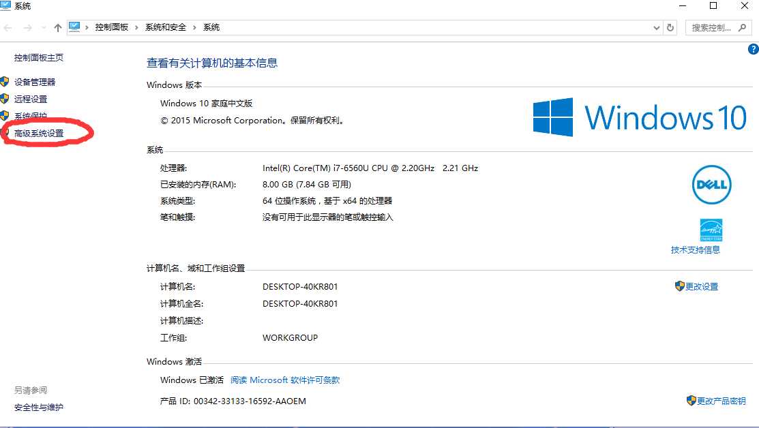Read the Microsoft 软件许可条款 link
This screenshot has width=759, height=428.
(x=285, y=380)
